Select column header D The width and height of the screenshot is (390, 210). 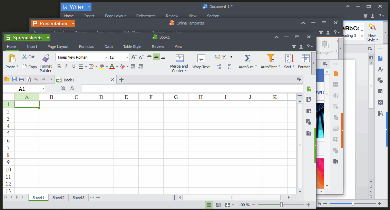coord(101,97)
